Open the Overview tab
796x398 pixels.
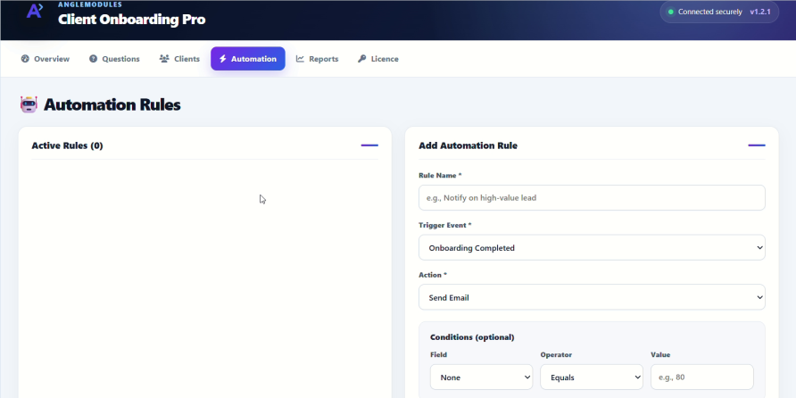pos(46,59)
